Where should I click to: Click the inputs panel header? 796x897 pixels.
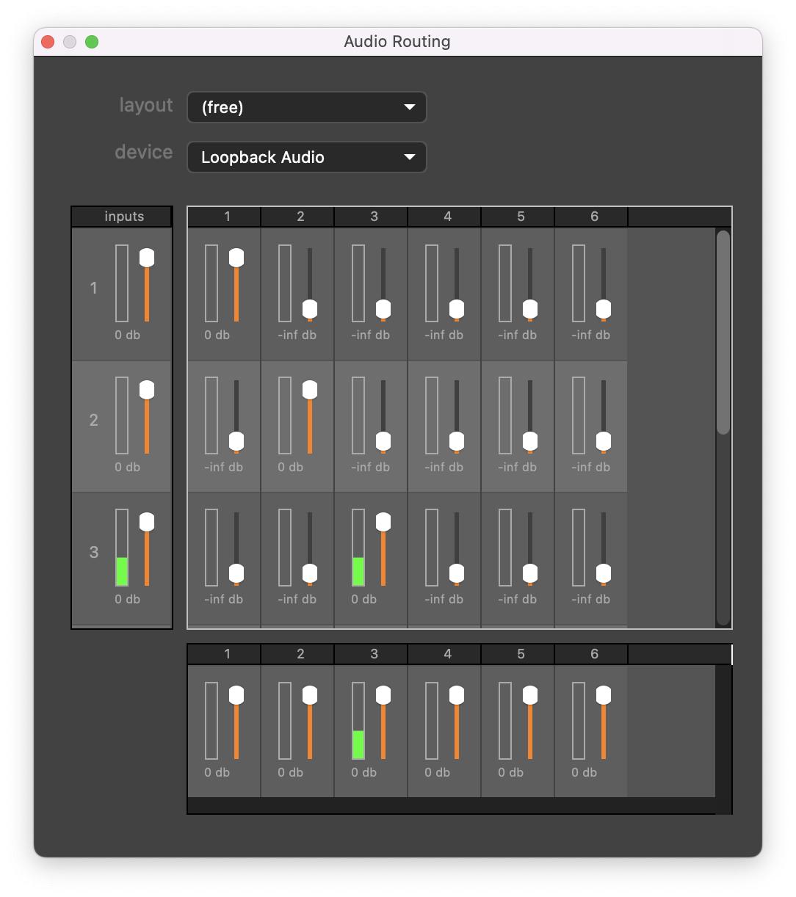123,217
